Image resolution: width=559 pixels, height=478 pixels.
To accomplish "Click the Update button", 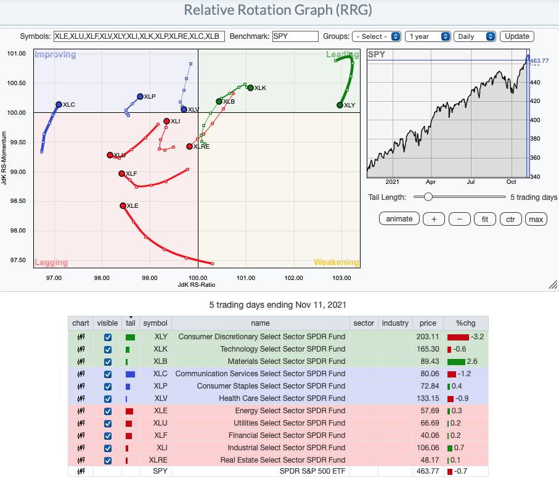I will click(517, 36).
